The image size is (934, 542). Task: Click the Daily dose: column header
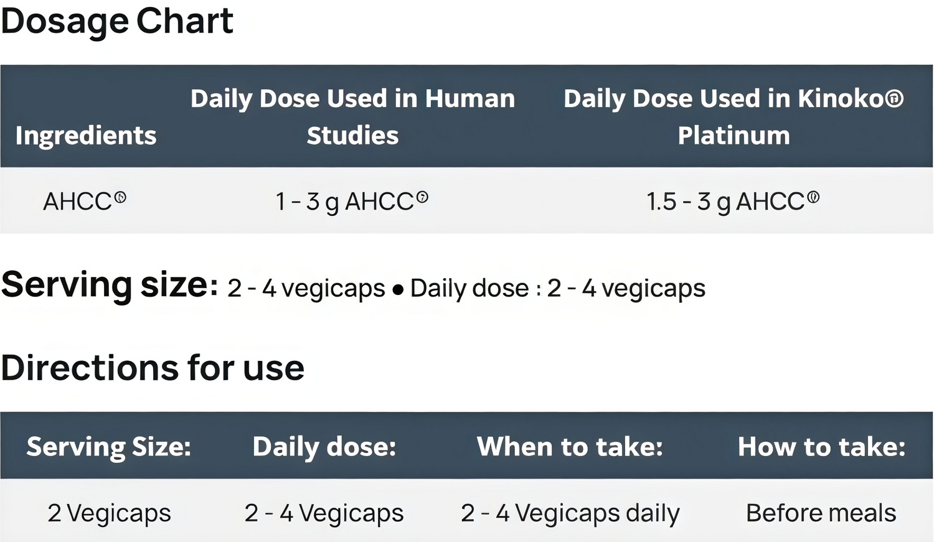pyautogui.click(x=324, y=447)
